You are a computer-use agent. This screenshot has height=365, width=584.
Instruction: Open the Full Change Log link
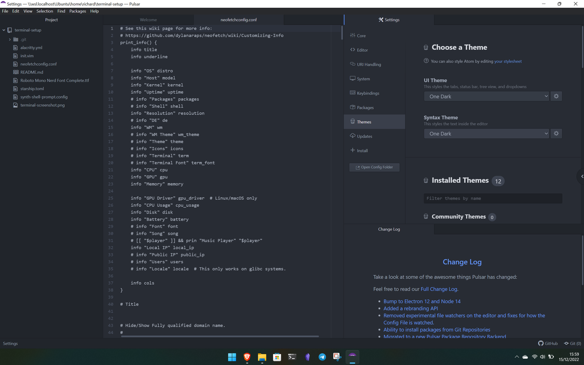click(x=439, y=289)
